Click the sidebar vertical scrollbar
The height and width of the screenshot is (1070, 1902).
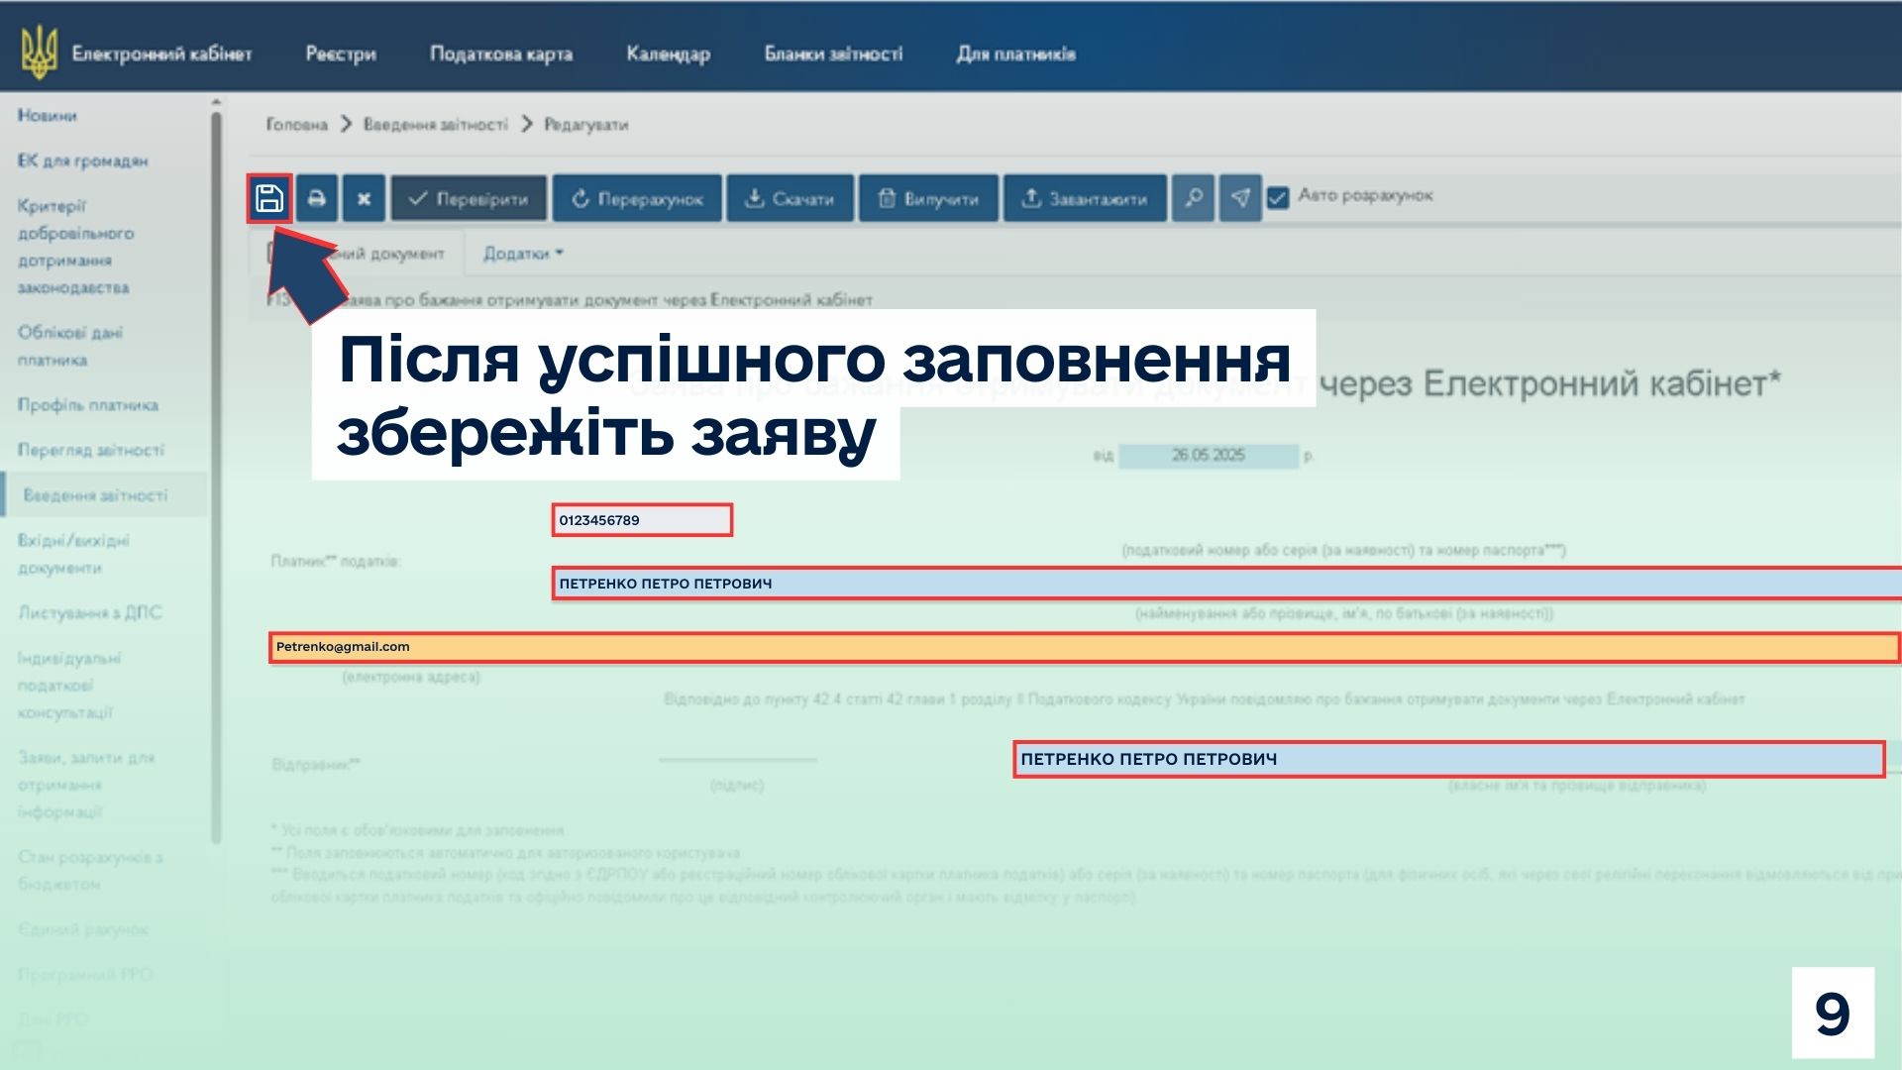[216, 476]
